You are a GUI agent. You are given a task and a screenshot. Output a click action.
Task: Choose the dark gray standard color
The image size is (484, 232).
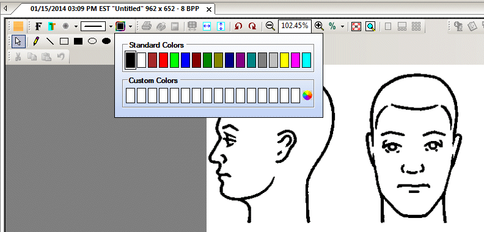(262, 60)
